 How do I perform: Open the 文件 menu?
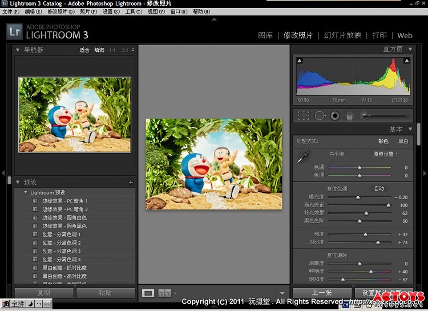pyautogui.click(x=11, y=11)
